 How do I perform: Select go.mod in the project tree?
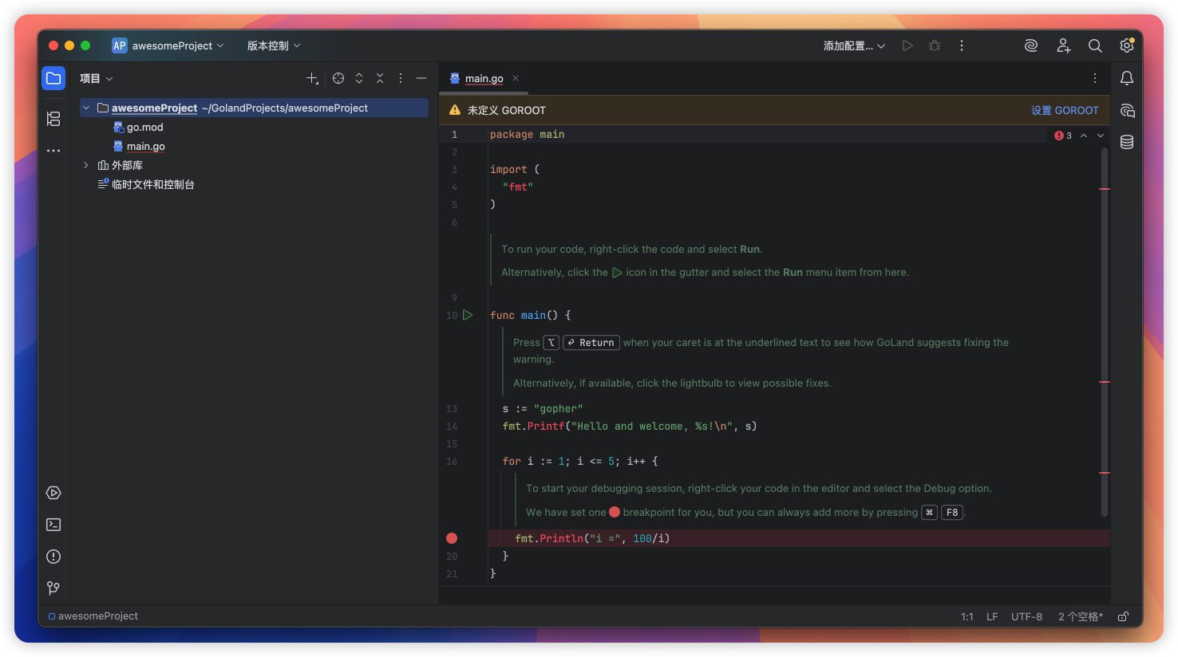click(x=144, y=127)
